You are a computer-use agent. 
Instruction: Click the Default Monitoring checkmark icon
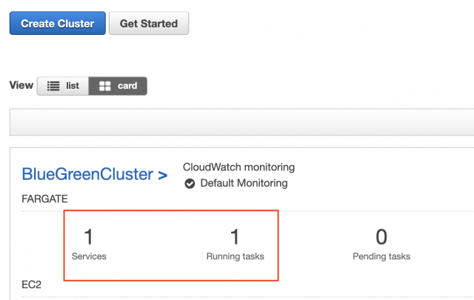click(190, 183)
